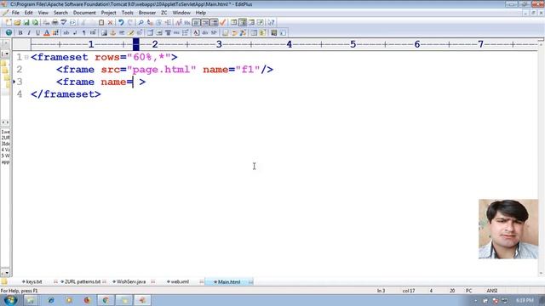Collapse the frameset fold marker on line 1
Viewport: 545px width, 306px height.
click(x=26, y=57)
